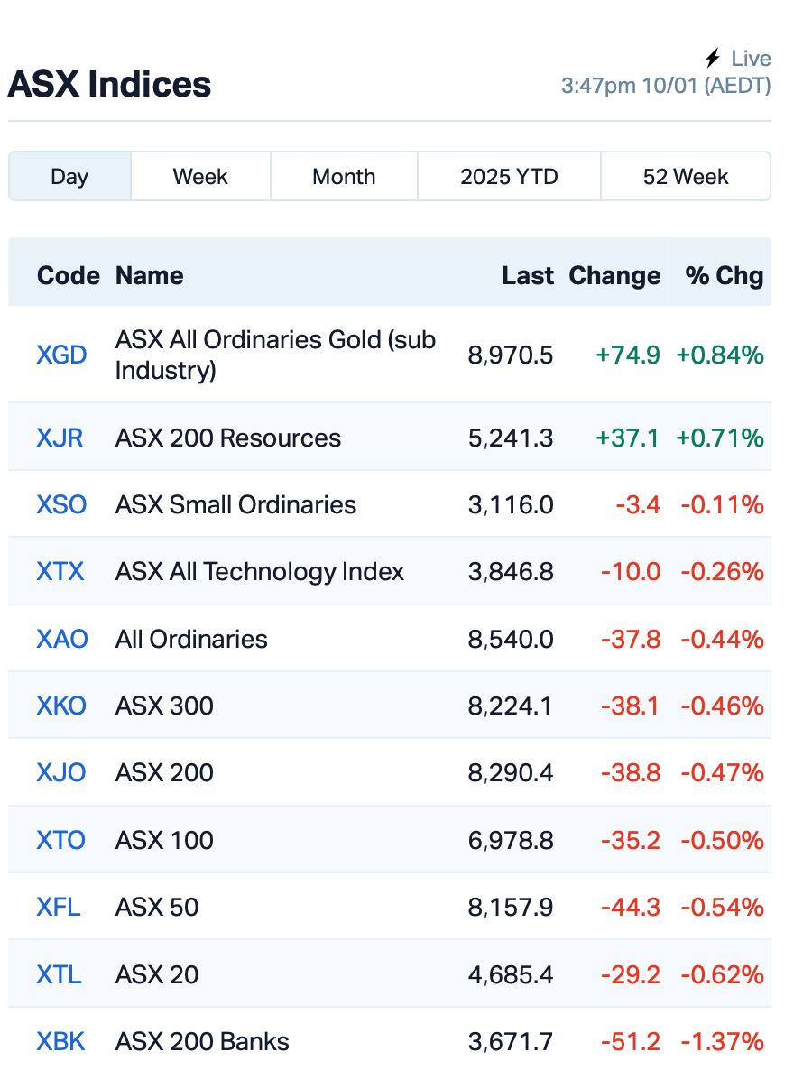This screenshot has height=1070, width=803.
Task: Select the ASX 20 name
Action: click(x=157, y=974)
